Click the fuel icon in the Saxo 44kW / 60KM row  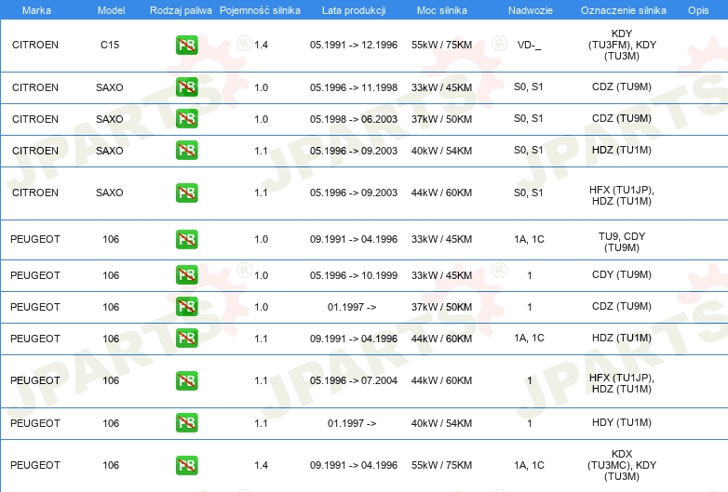pyautogui.click(x=186, y=193)
